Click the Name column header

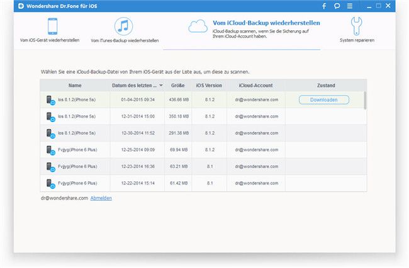point(75,86)
